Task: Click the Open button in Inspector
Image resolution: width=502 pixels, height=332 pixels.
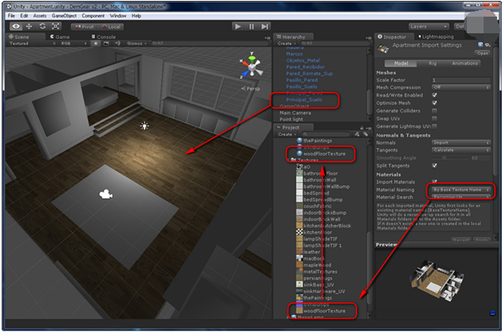Action: click(x=483, y=53)
